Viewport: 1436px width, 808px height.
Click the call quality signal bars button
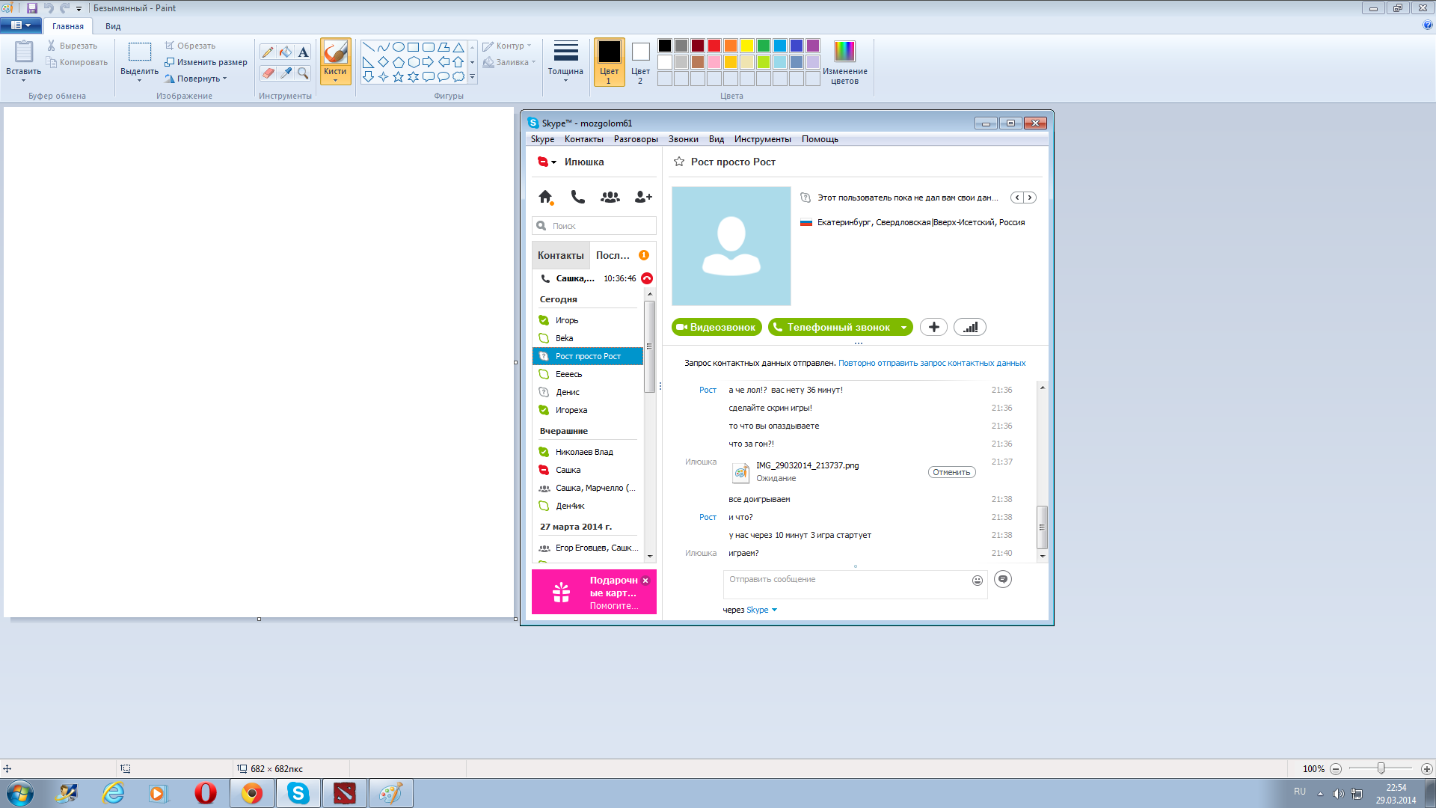point(970,327)
